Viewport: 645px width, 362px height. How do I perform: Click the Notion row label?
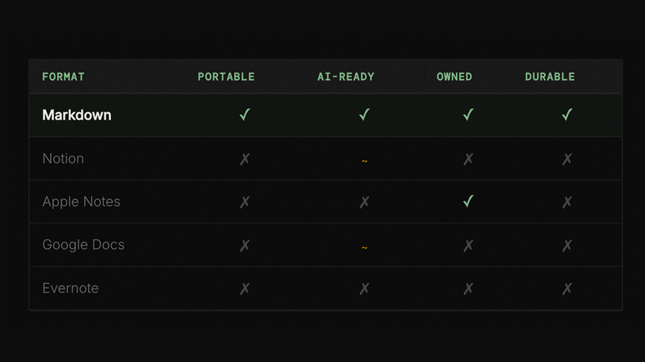tap(63, 159)
